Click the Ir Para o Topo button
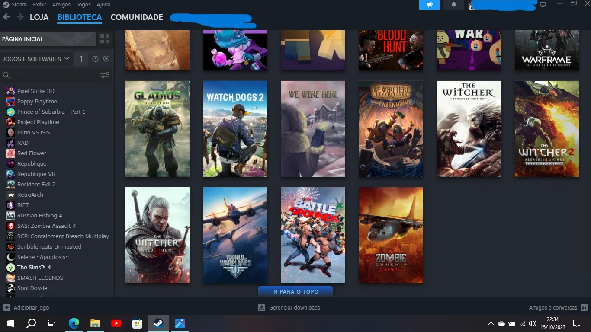Screen dimensions: 591x332 click(x=295, y=291)
